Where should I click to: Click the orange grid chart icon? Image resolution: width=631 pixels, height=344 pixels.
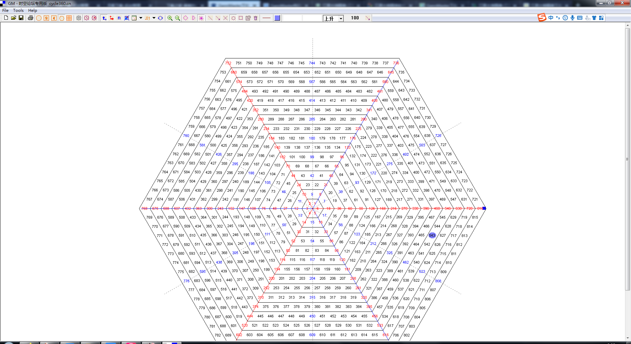pos(69,18)
